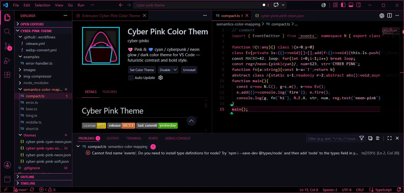Open the Search view in activity bar

point(7,32)
